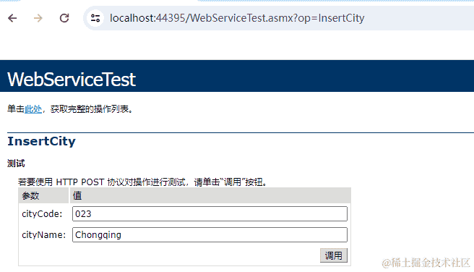This screenshot has height=272, width=474.
Task: Invoke the service with the 调用 button
Action: pos(334,255)
